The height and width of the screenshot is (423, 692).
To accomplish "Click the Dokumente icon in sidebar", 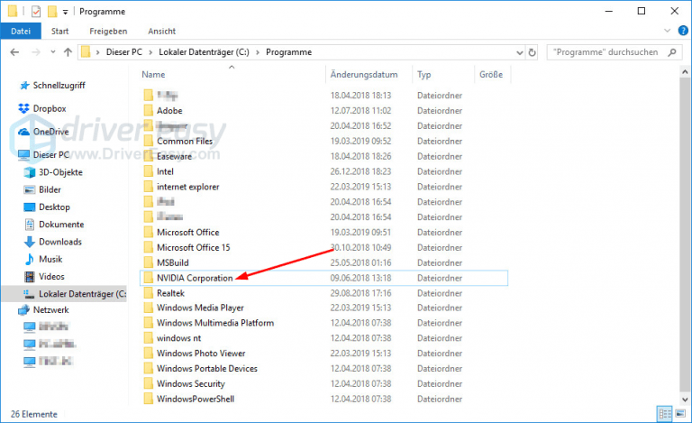I will pos(30,225).
